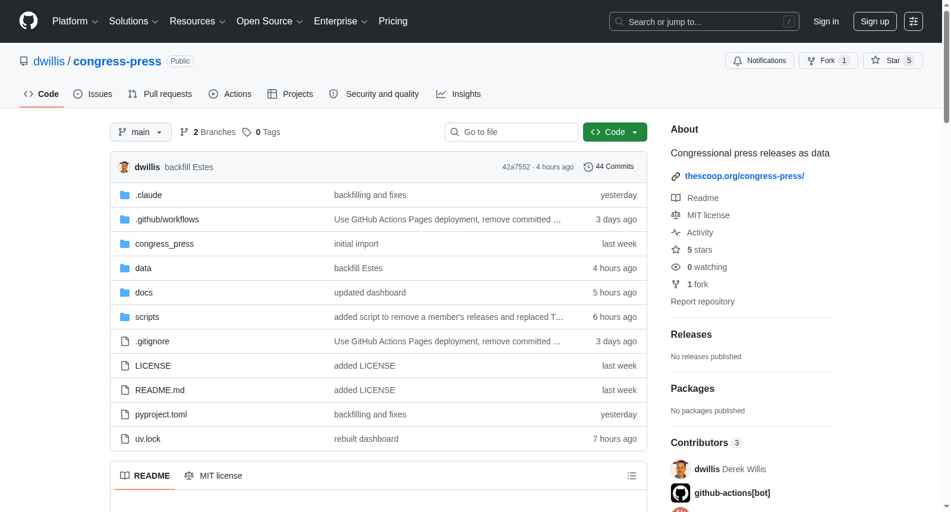Click the eye icon beside 0 watching
This screenshot has width=951, height=512.
pyautogui.click(x=676, y=267)
